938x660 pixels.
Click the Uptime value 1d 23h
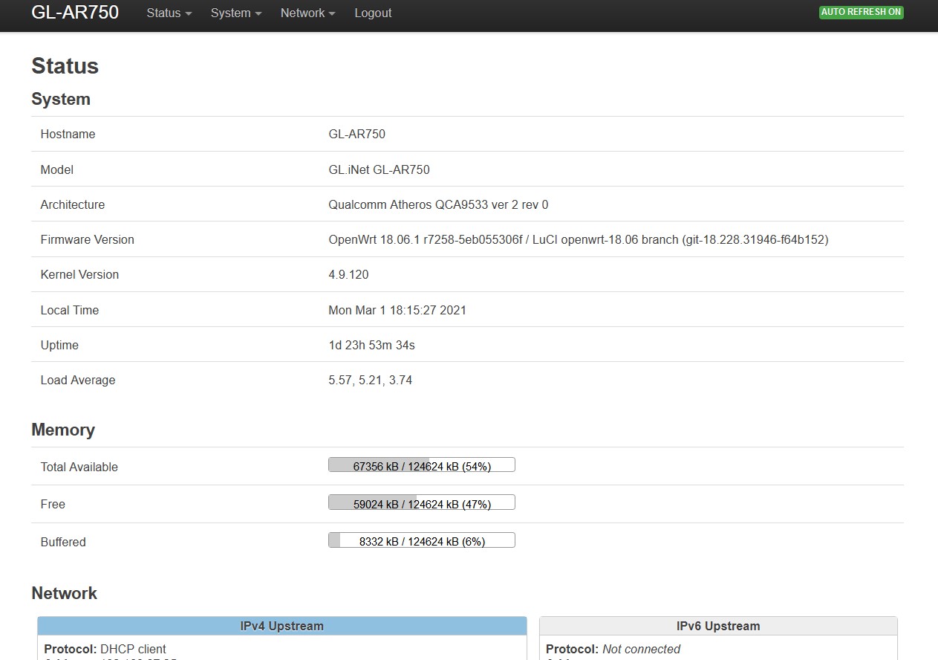pos(371,346)
